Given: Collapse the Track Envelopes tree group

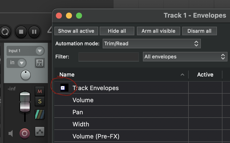Looking at the screenshot, I should click(x=63, y=88).
